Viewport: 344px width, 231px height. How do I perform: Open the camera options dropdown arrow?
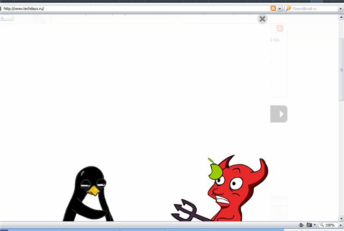315,225
